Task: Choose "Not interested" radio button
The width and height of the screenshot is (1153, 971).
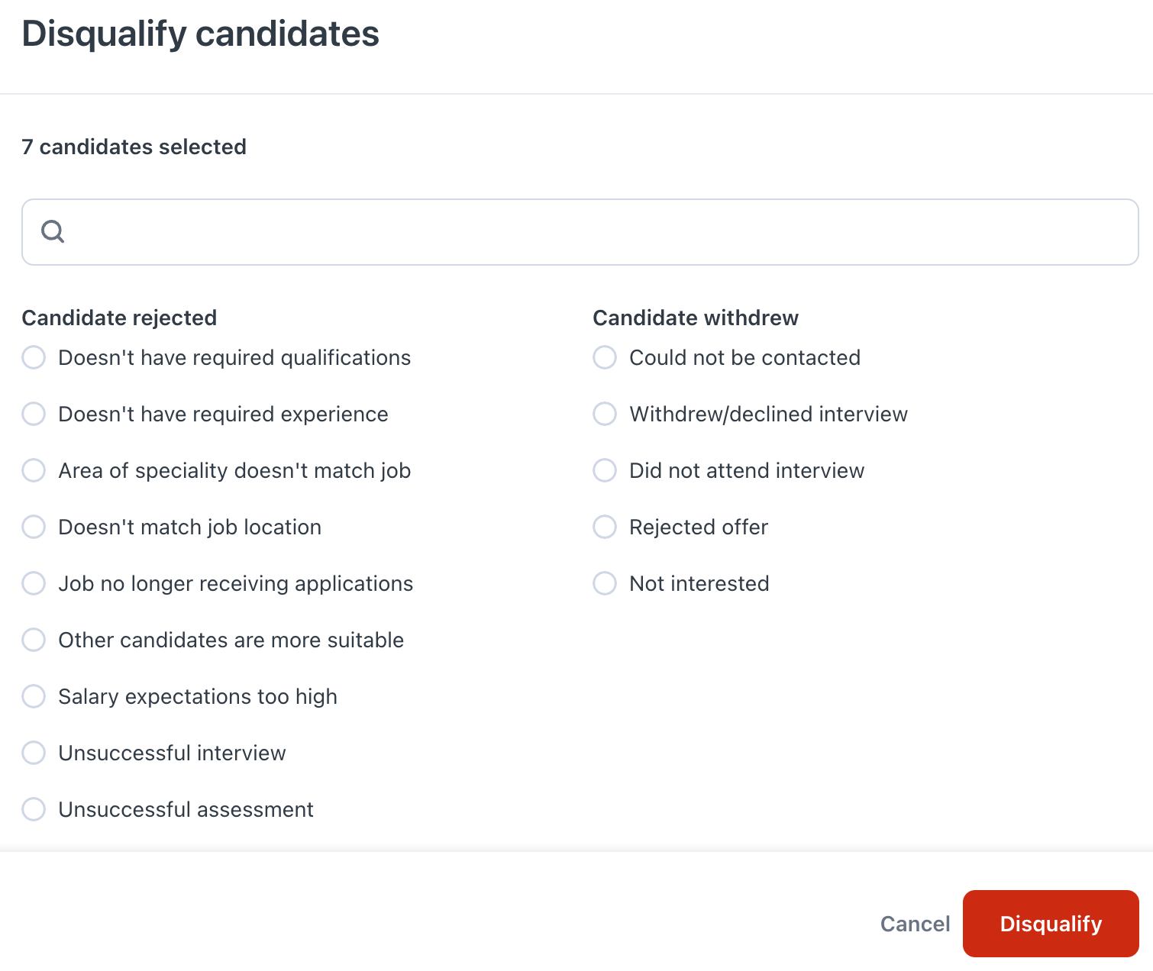Action: click(x=605, y=583)
